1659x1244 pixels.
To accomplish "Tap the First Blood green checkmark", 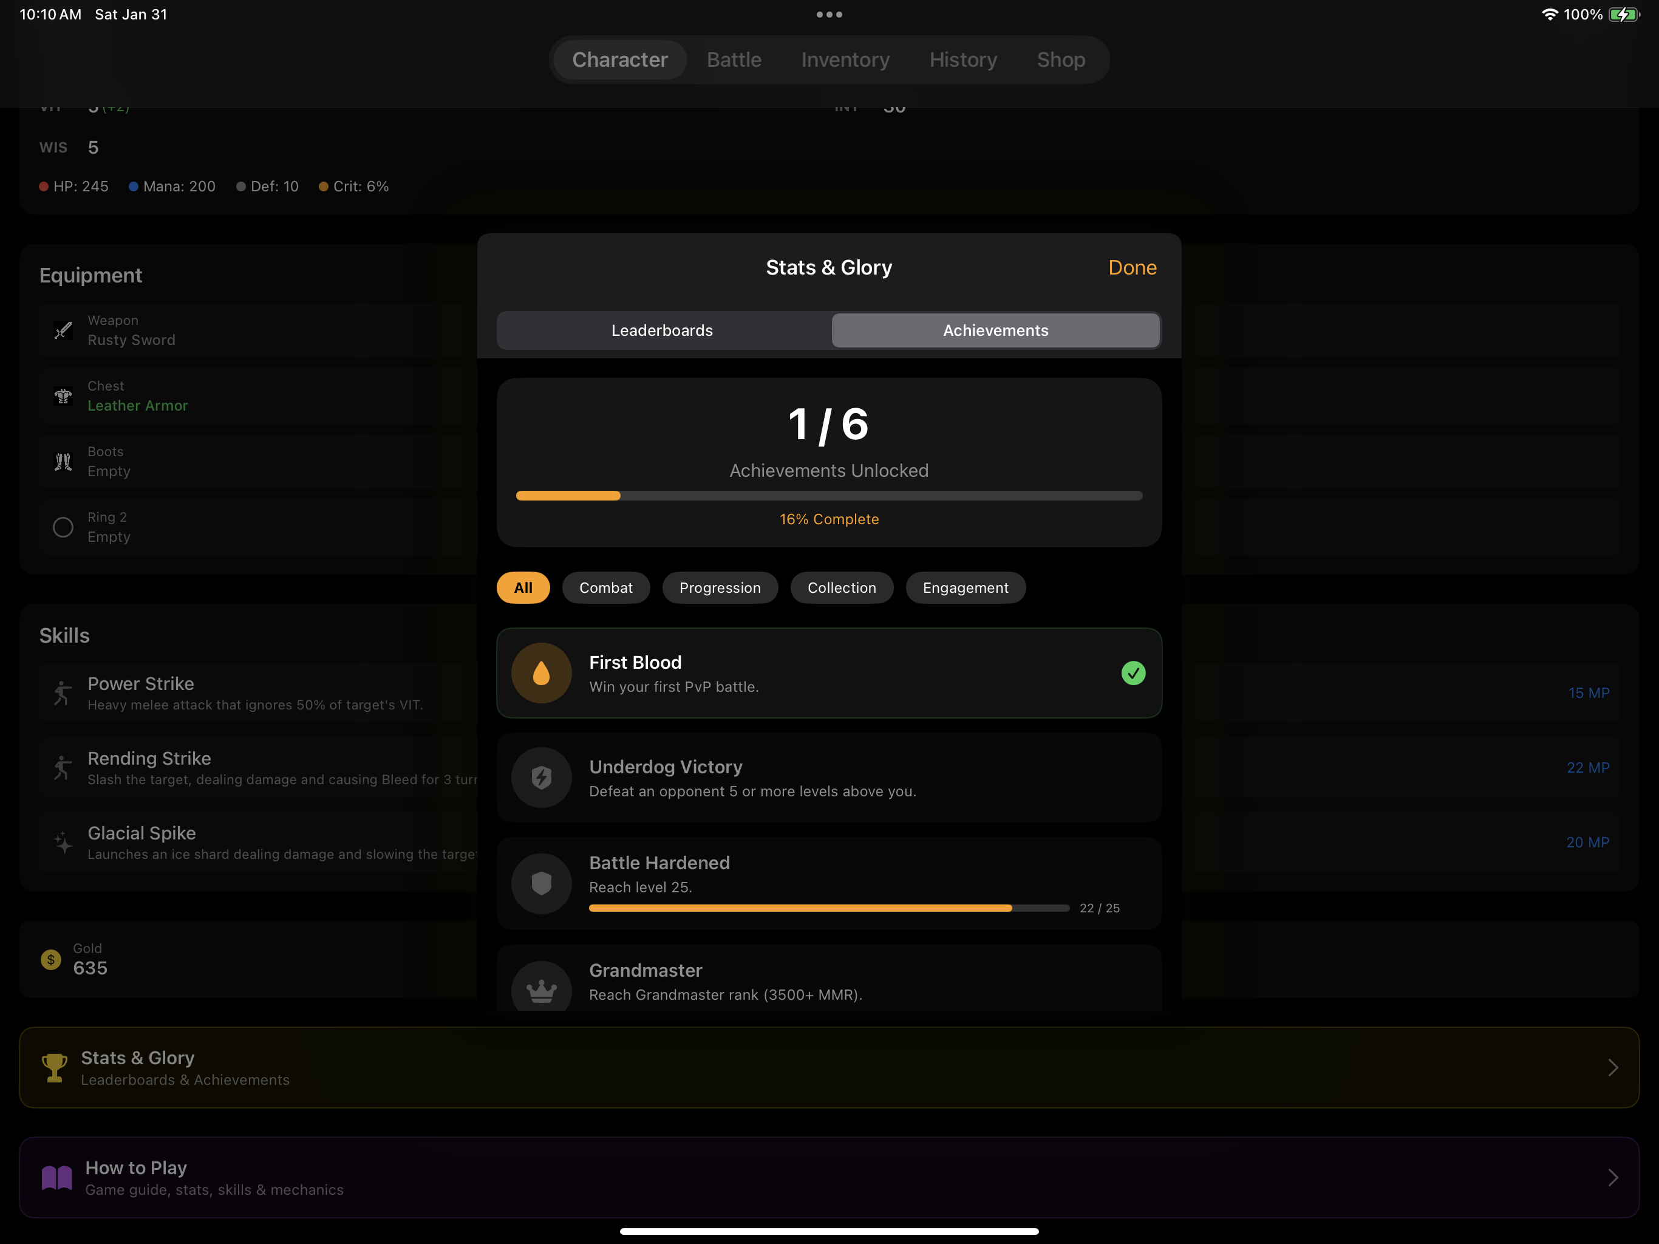I will [1133, 673].
